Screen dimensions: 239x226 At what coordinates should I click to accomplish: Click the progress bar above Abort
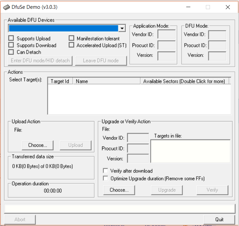point(120,209)
